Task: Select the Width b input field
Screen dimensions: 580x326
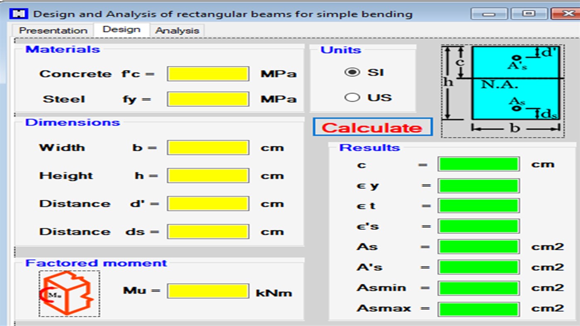Action: 207,147
